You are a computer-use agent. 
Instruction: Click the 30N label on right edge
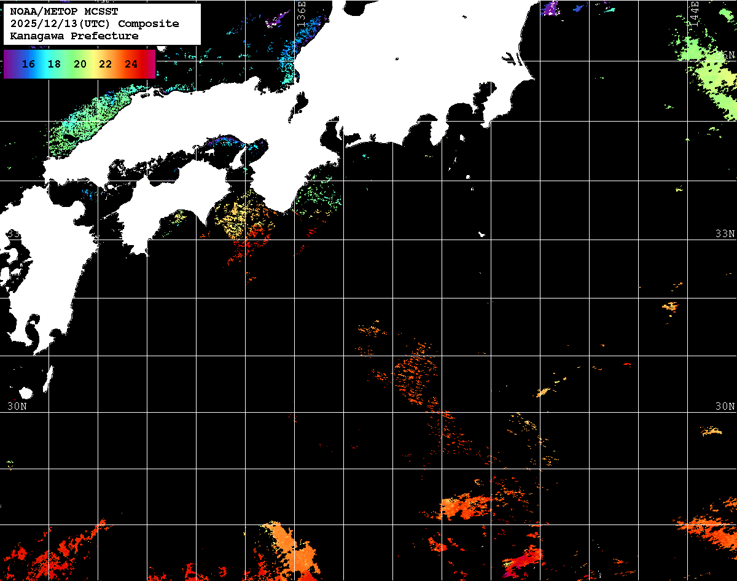coord(725,406)
